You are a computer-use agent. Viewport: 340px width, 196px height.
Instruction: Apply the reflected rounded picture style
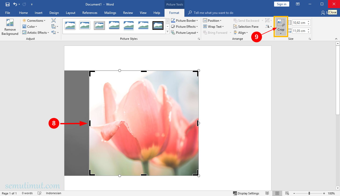click(129, 25)
